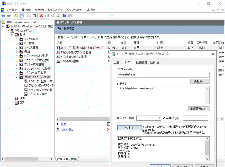Click the Properties toolbar icon
Image resolution: width=225 pixels, height=167 pixels.
click(x=47, y=15)
